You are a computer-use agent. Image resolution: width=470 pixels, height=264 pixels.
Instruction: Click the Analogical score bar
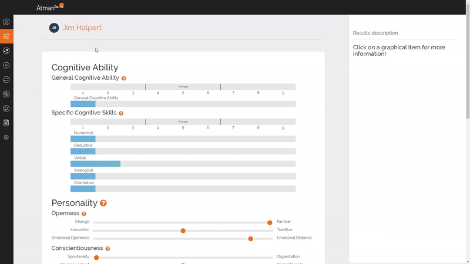point(83,177)
